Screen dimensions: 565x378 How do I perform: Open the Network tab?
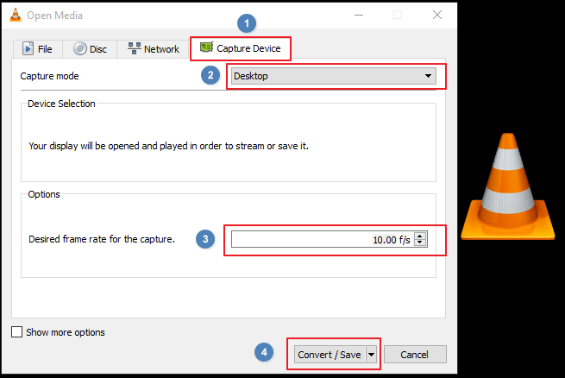tap(154, 48)
